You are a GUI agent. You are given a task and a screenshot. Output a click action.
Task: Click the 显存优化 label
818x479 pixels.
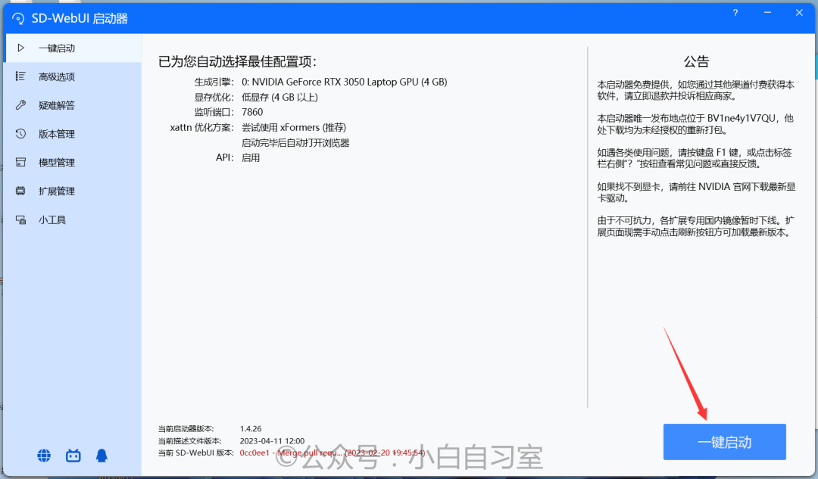[x=214, y=97]
